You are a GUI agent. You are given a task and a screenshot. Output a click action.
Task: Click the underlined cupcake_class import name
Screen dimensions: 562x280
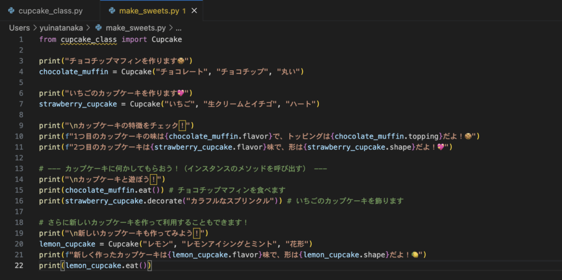pos(89,40)
